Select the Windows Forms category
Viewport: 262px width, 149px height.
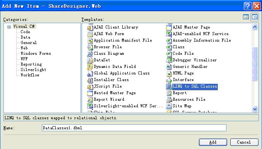click(x=36, y=54)
